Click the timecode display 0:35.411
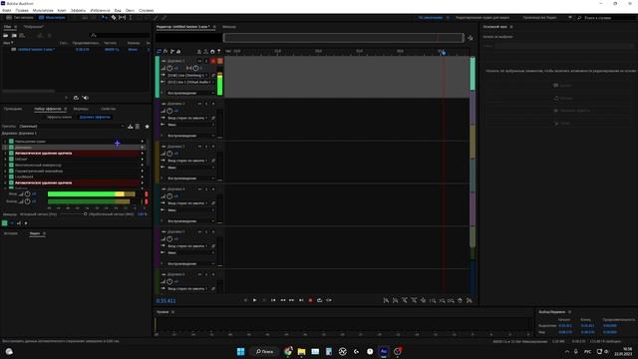 click(x=166, y=301)
